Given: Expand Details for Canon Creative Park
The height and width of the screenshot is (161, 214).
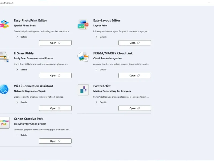Looking at the screenshot, I should pos(22,135).
